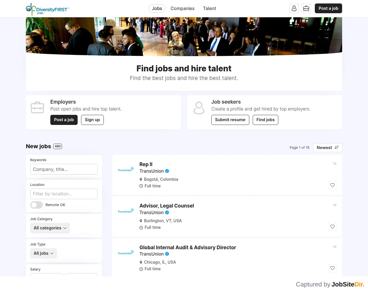Open the user account profile icon
Image resolution: width=368 pixels, height=293 pixels.
point(294,8)
